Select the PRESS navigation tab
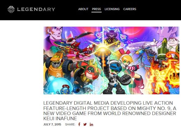Image resolution: width=181 pixels, height=130 pixels. pyautogui.click(x=96, y=9)
